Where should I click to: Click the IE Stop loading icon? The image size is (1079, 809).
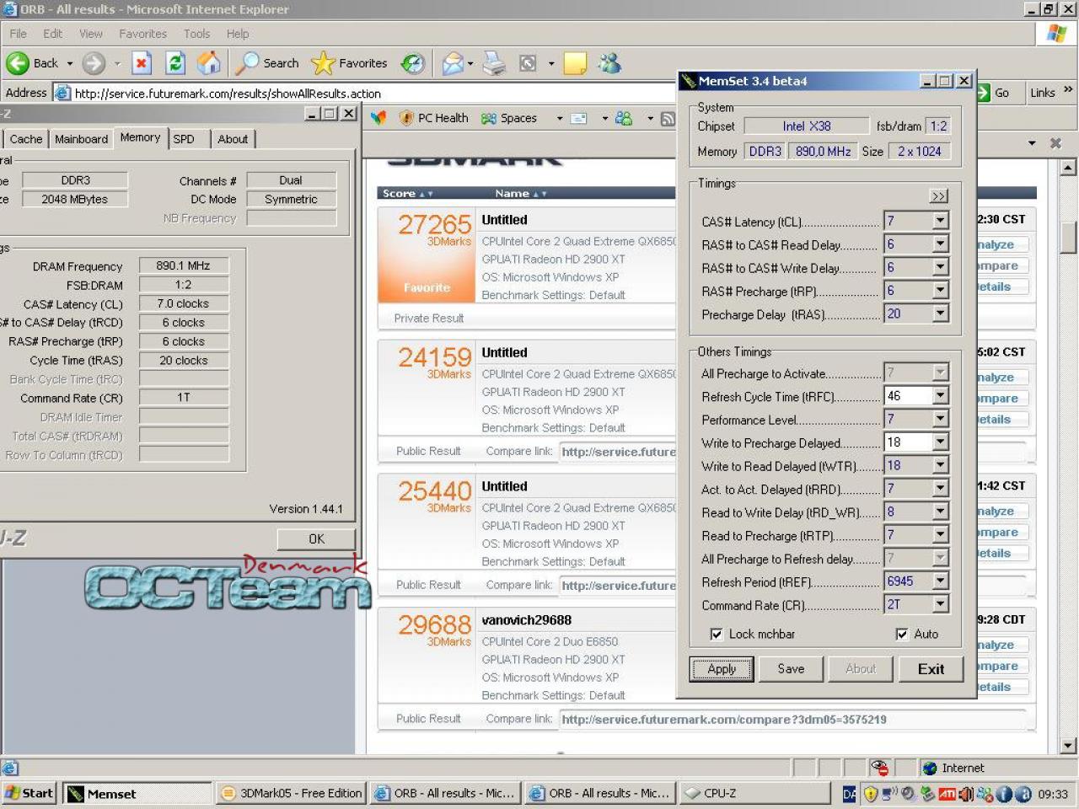point(142,63)
